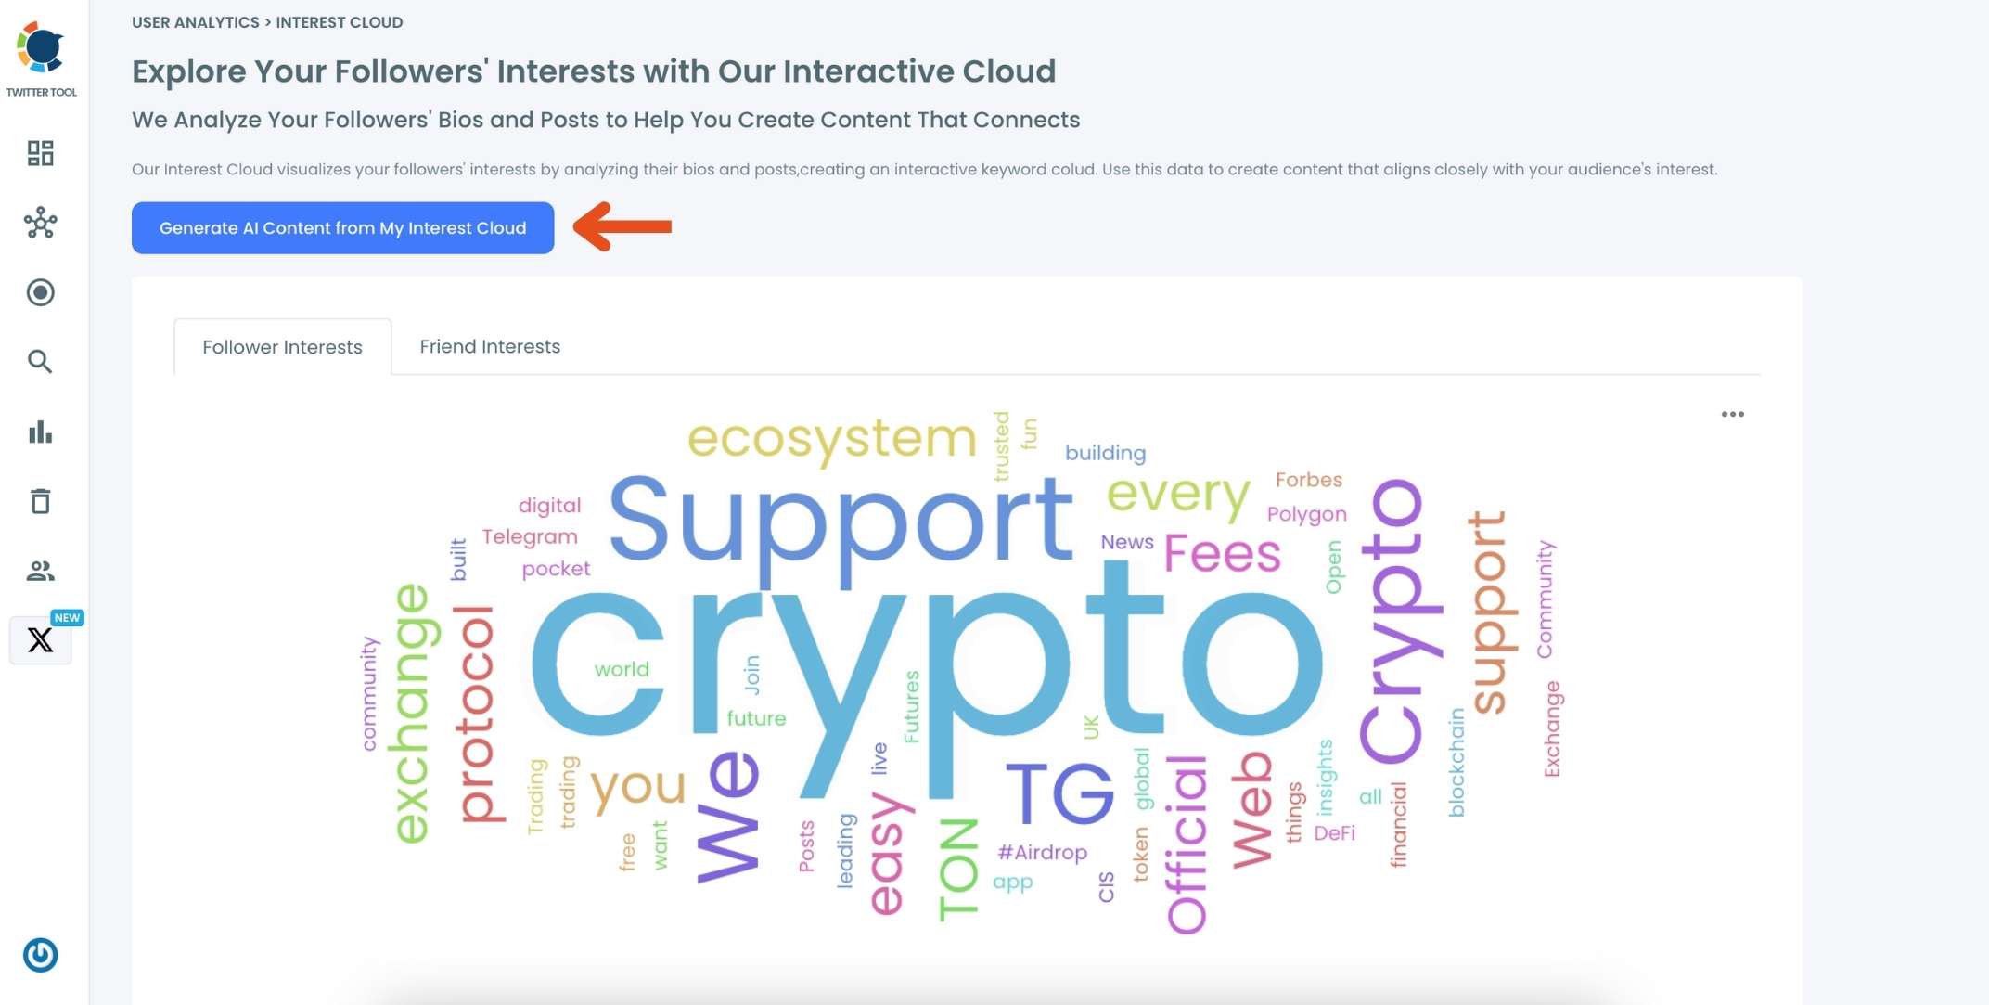Switch to the Friend Interests tab
The image size is (1989, 1005).
click(490, 346)
